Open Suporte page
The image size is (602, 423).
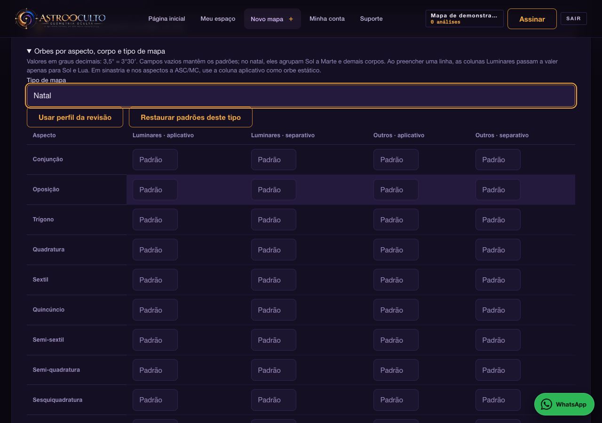coord(371,19)
